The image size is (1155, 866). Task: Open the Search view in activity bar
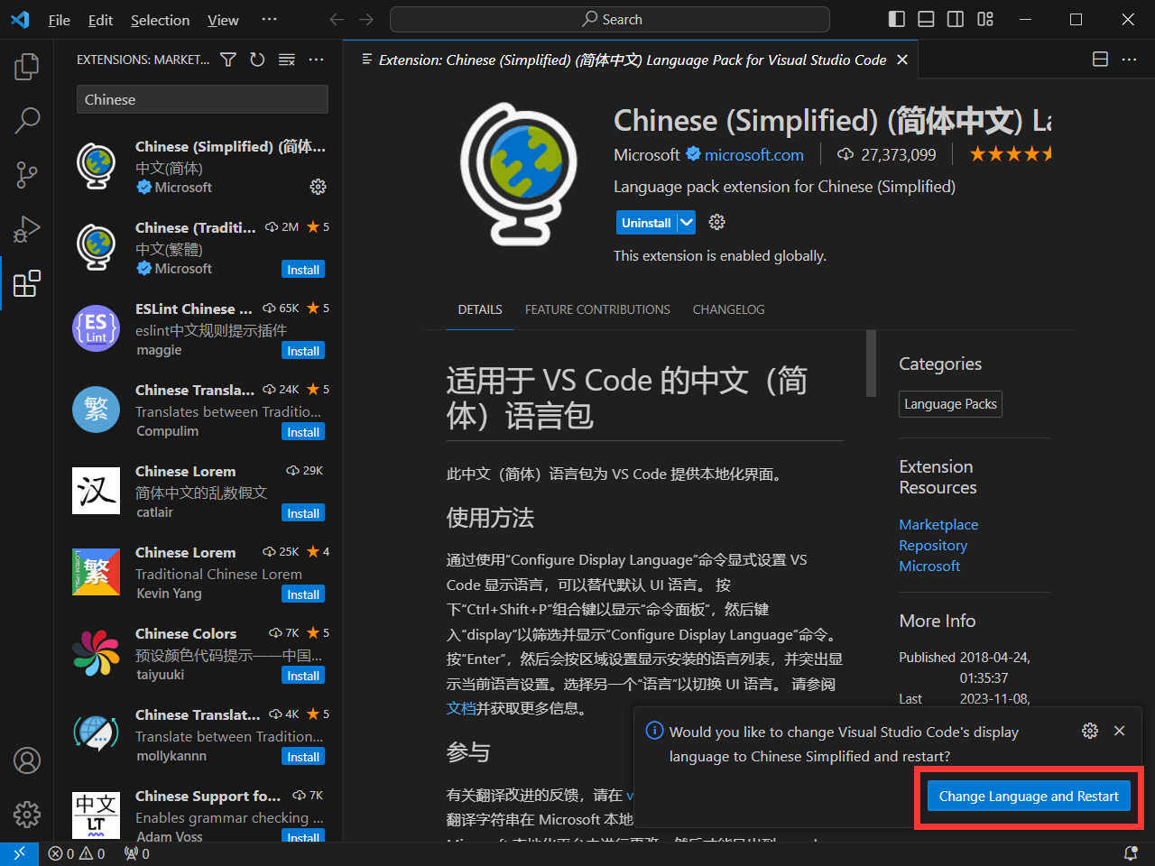27,120
